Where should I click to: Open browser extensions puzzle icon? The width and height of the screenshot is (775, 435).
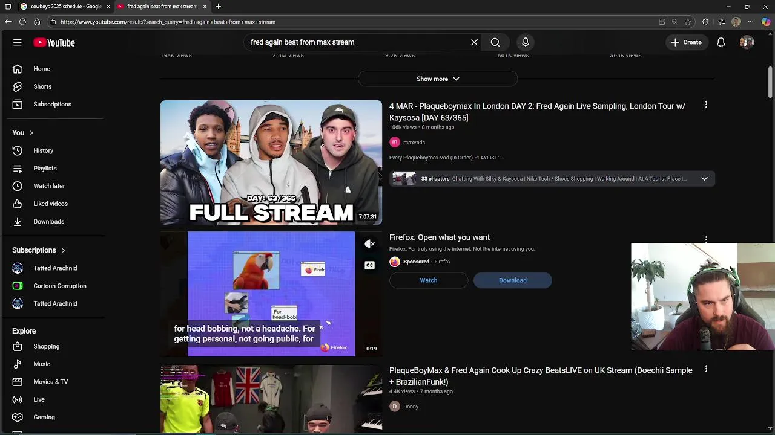coord(705,22)
